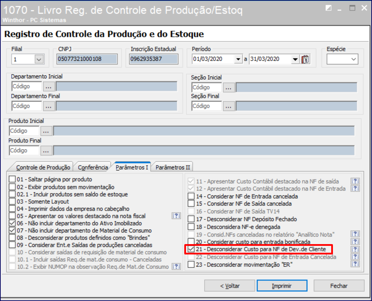Enable 03 - Somente Layout

point(12,201)
